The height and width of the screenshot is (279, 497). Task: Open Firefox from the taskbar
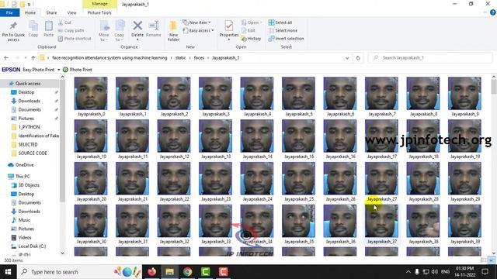point(152,272)
